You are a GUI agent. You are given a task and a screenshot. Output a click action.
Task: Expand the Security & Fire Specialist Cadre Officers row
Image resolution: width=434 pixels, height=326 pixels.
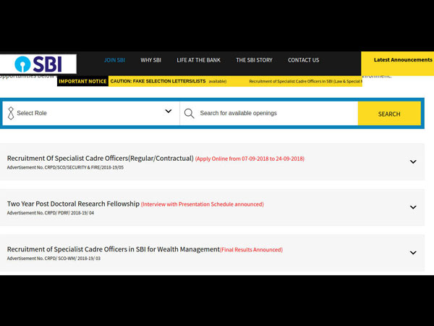coord(413,162)
